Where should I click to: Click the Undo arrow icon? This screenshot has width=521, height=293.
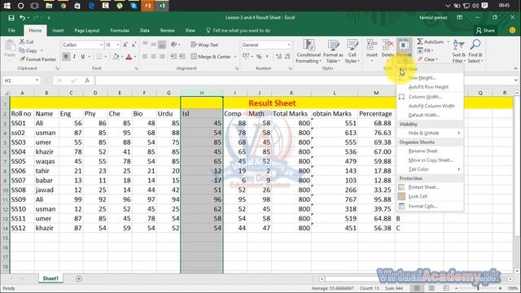click(x=22, y=18)
